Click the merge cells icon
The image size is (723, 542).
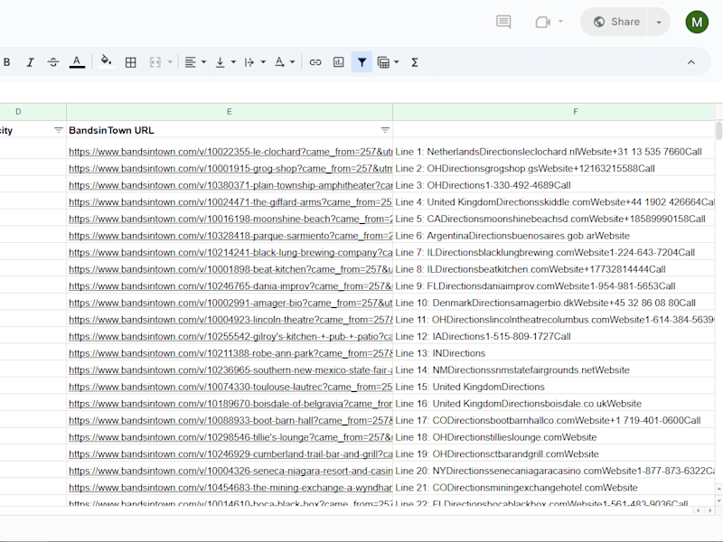tap(155, 62)
